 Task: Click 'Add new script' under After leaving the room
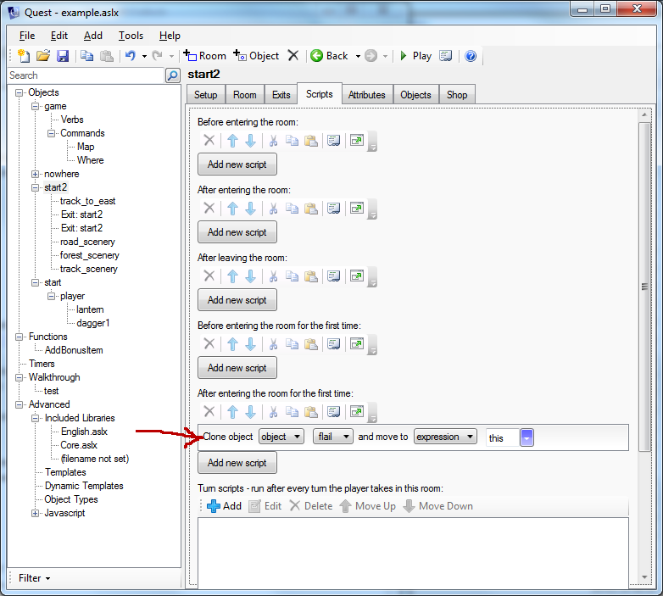pos(237,299)
